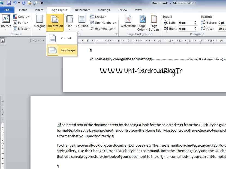Click the theme Fonts button

pyautogui.click(x=21, y=23)
